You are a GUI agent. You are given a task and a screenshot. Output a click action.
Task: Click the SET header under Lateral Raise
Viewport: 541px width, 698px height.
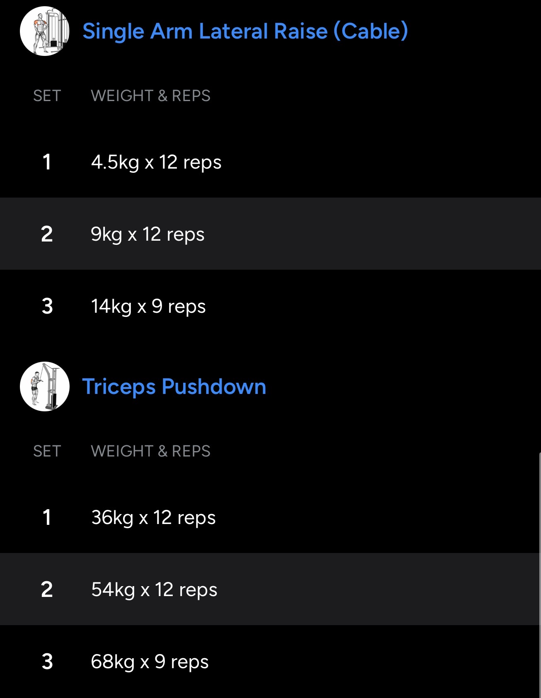tap(47, 96)
